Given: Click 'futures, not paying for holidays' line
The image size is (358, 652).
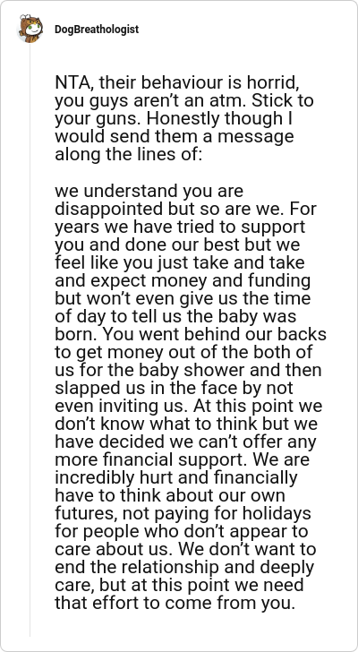Looking at the screenshot, I should 183,513.
